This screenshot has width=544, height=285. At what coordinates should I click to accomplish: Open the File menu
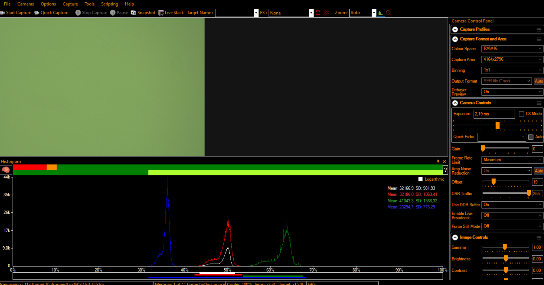(x=7, y=4)
